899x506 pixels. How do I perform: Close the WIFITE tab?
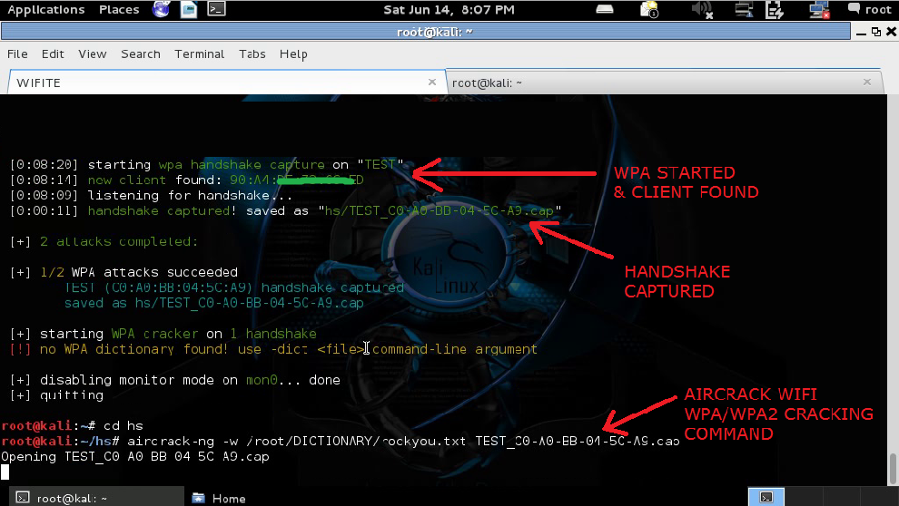(432, 83)
